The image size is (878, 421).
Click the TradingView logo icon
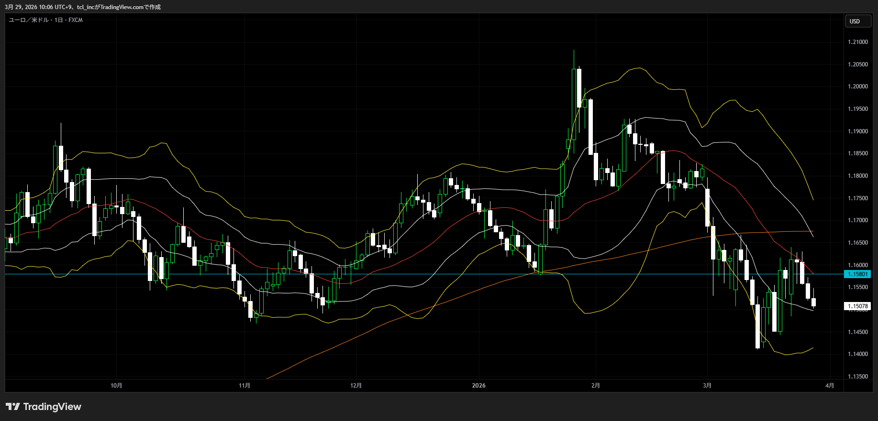click(x=13, y=407)
